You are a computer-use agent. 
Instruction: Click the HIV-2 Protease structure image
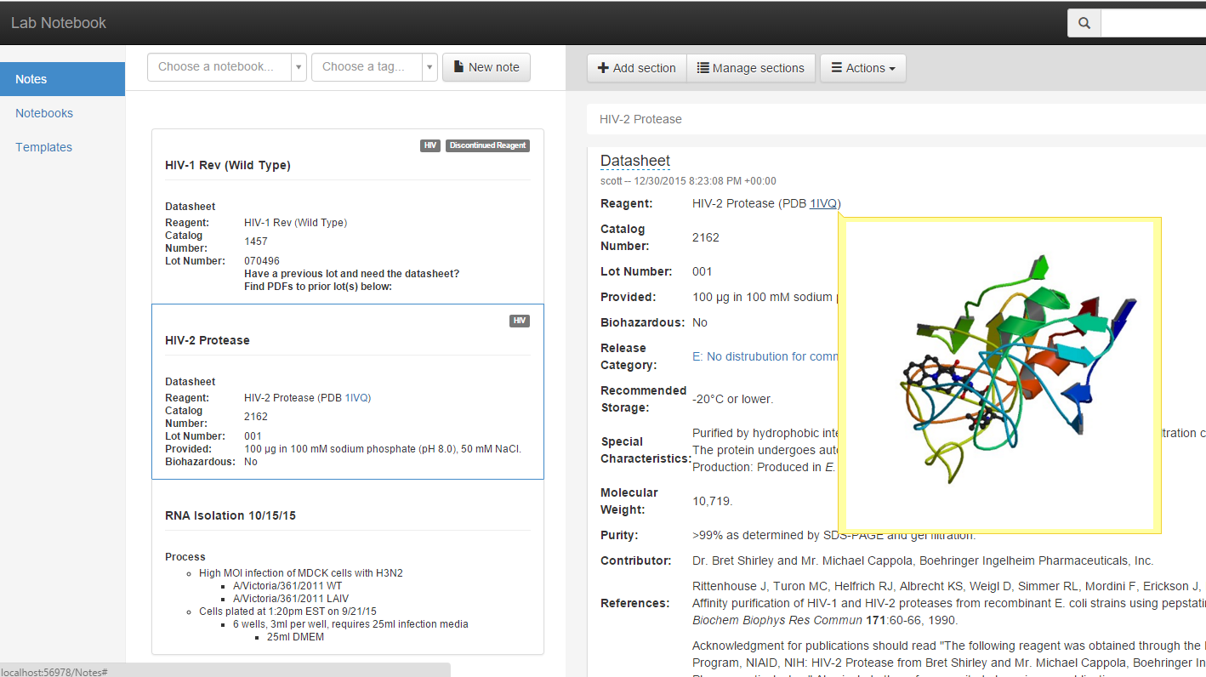(x=1000, y=375)
